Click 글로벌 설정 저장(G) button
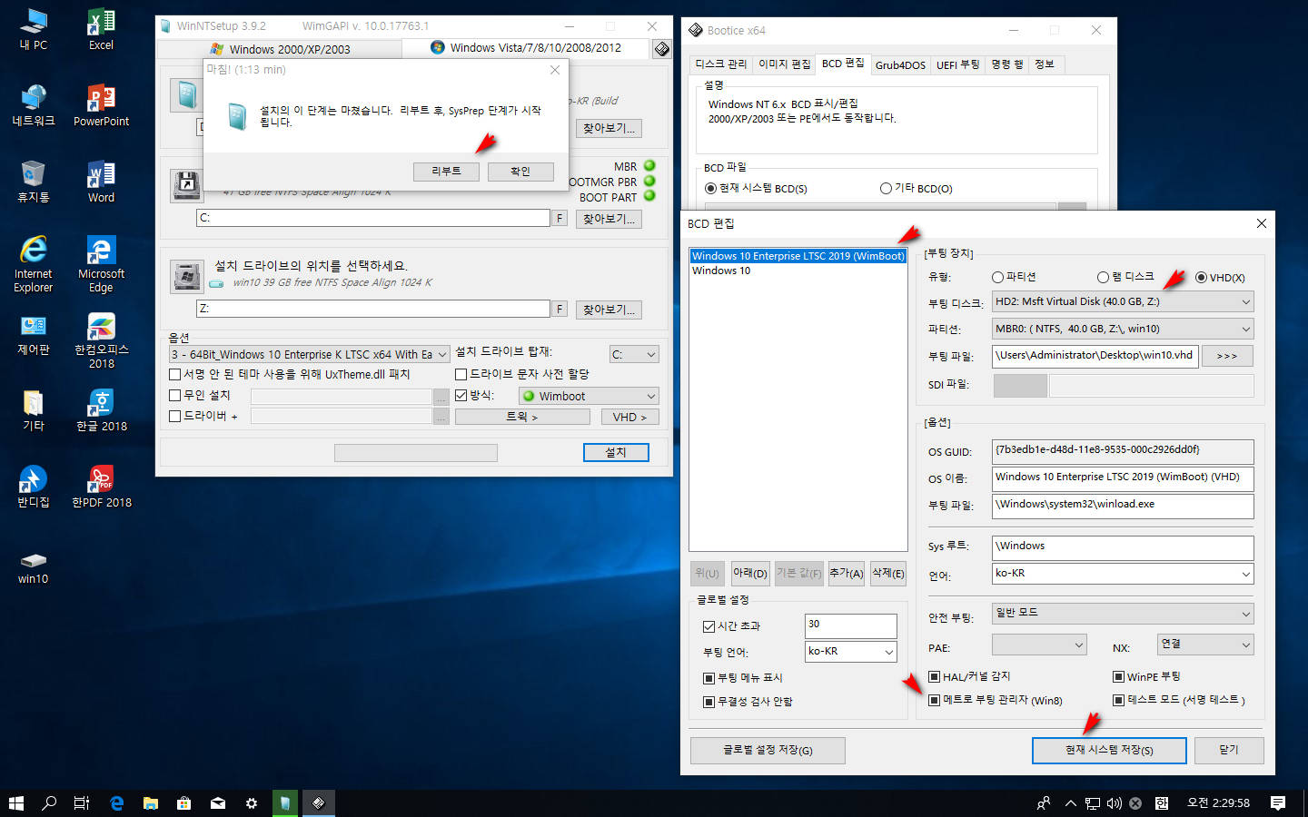The image size is (1308, 817). coord(768,751)
